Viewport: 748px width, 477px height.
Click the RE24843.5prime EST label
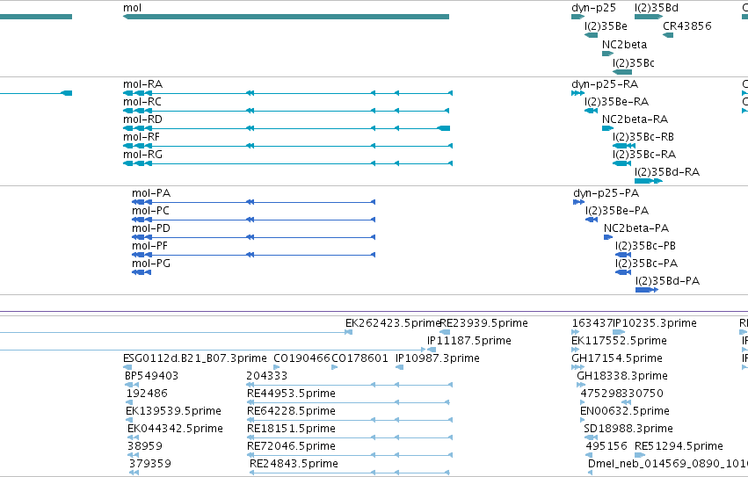coord(294,465)
